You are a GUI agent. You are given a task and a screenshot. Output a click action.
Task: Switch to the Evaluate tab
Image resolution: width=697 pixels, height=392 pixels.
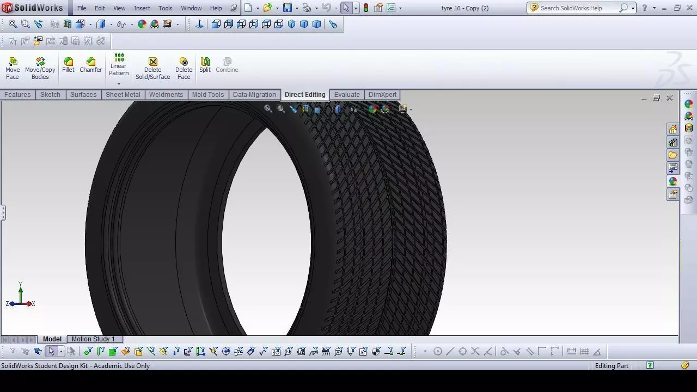(347, 95)
